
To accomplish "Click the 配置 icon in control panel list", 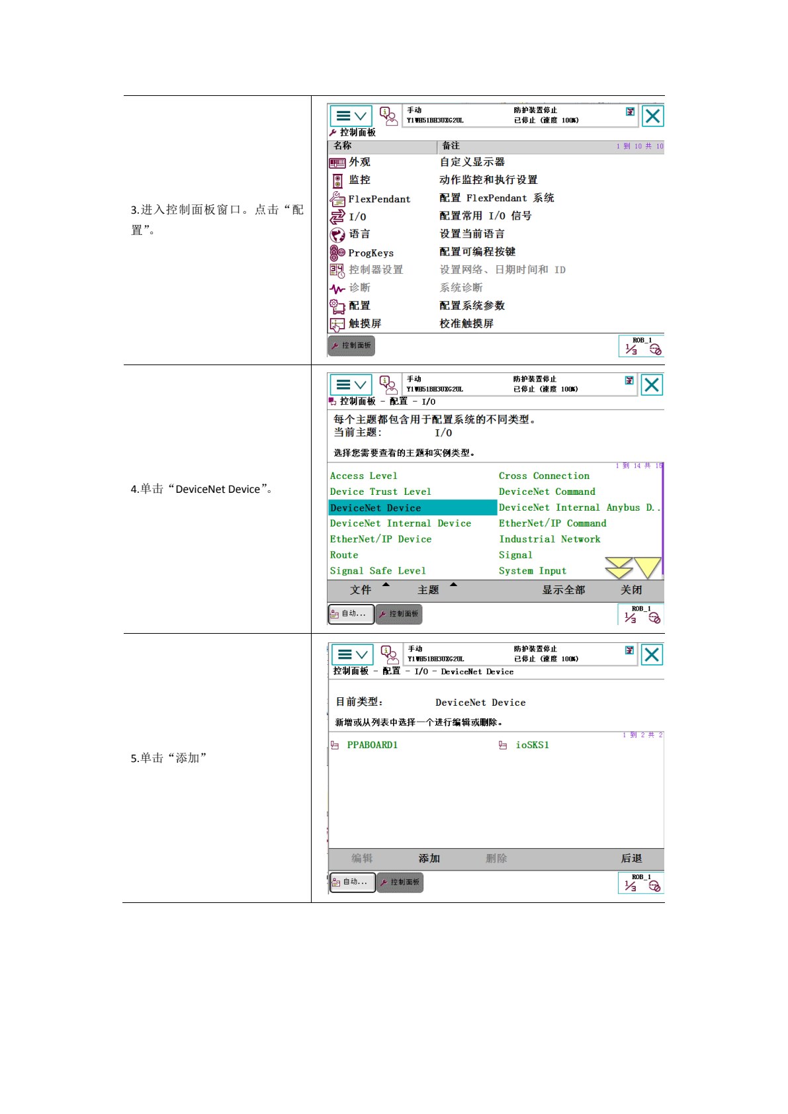I will click(337, 306).
